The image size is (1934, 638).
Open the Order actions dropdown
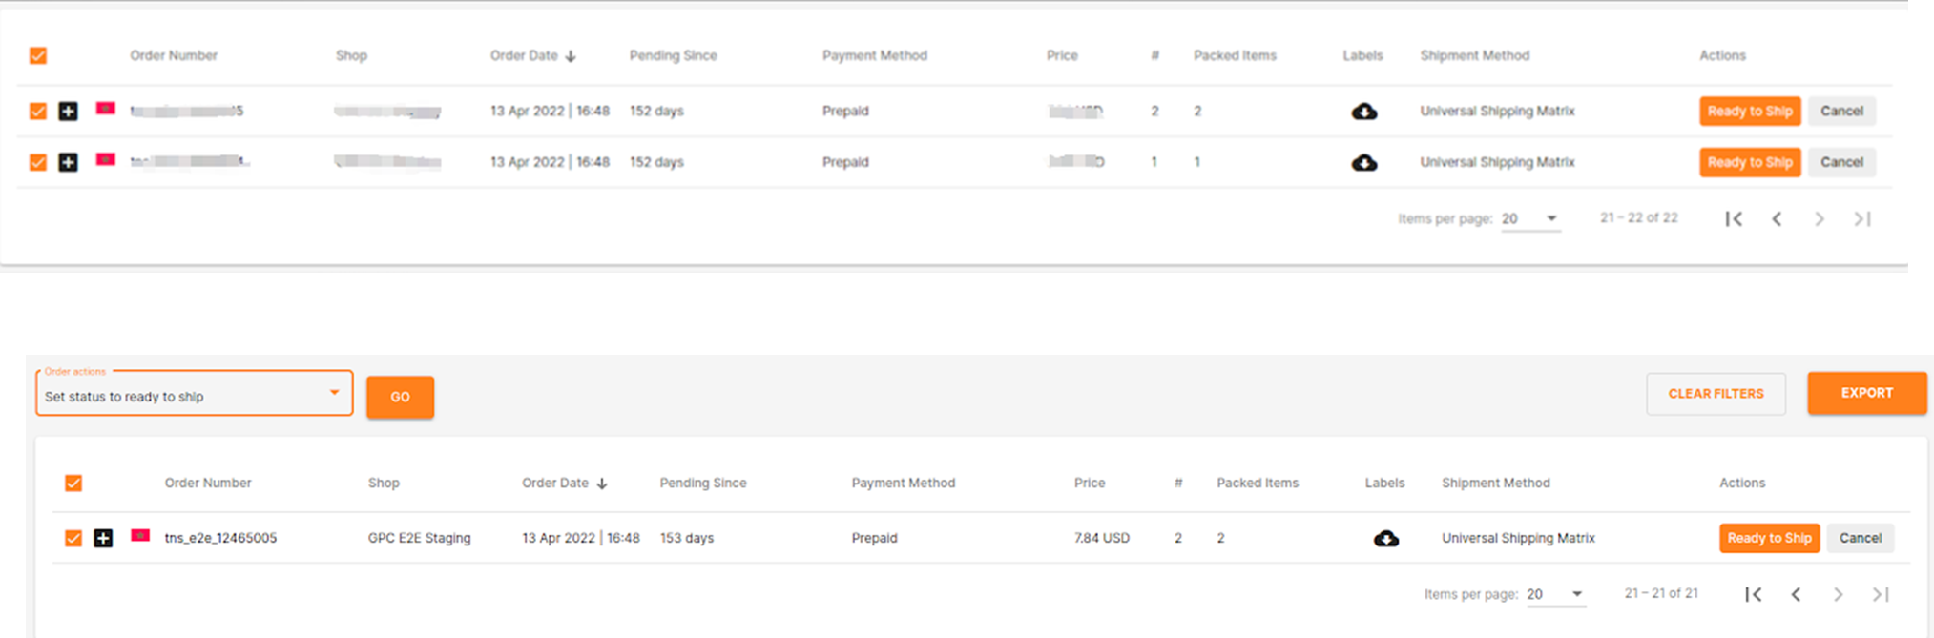[194, 394]
